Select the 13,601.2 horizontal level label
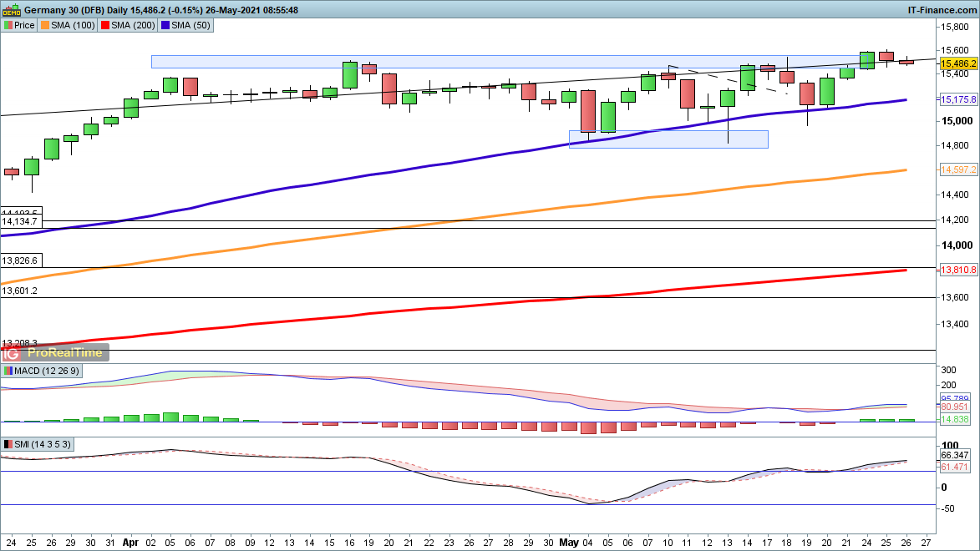Image resolution: width=980 pixels, height=551 pixels. (20, 291)
